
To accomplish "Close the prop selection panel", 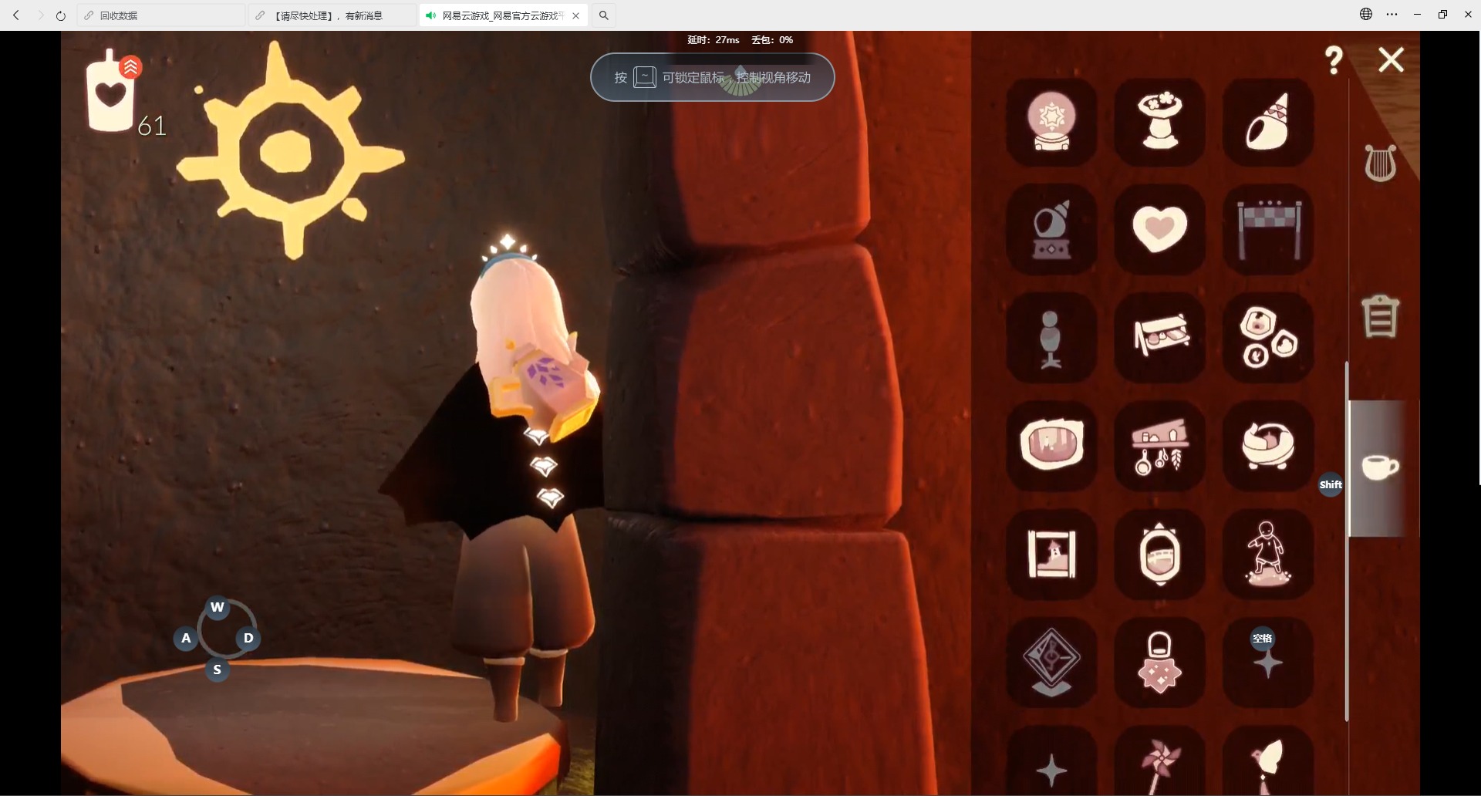I will click(x=1391, y=59).
